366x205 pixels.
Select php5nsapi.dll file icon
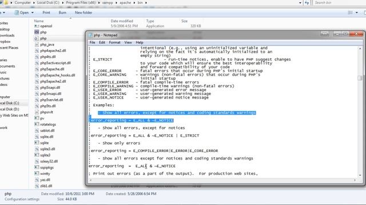37,93
